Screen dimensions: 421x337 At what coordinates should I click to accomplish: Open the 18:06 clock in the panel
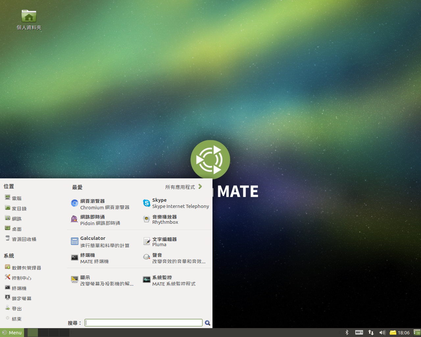[x=404, y=332]
